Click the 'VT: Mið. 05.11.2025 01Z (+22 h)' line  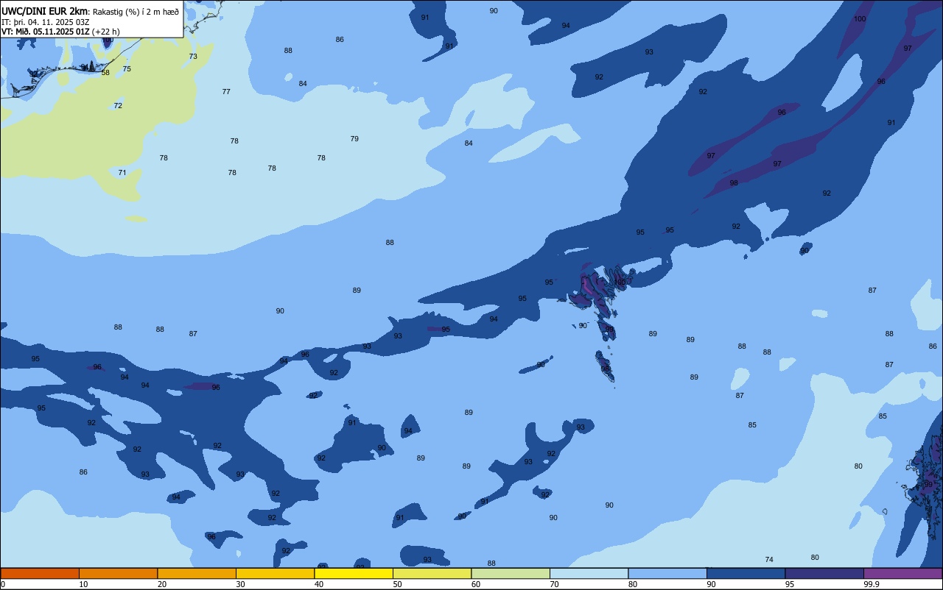60,32
